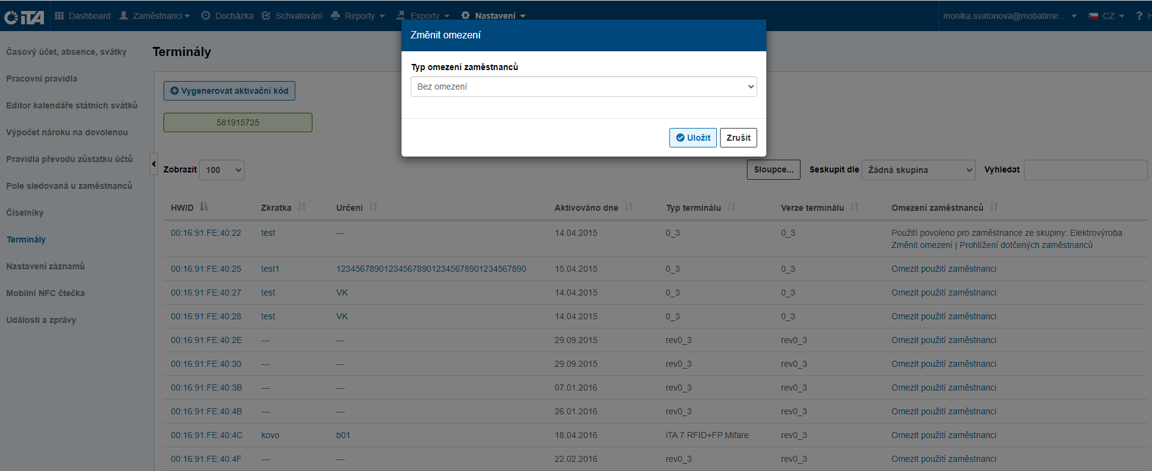The height and width of the screenshot is (471, 1152).
Task: Click the help question mark icon
Action: (x=1139, y=16)
